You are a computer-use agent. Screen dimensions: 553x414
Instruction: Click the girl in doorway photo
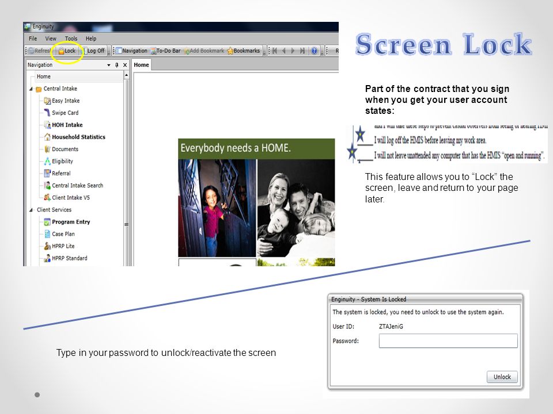(217, 208)
